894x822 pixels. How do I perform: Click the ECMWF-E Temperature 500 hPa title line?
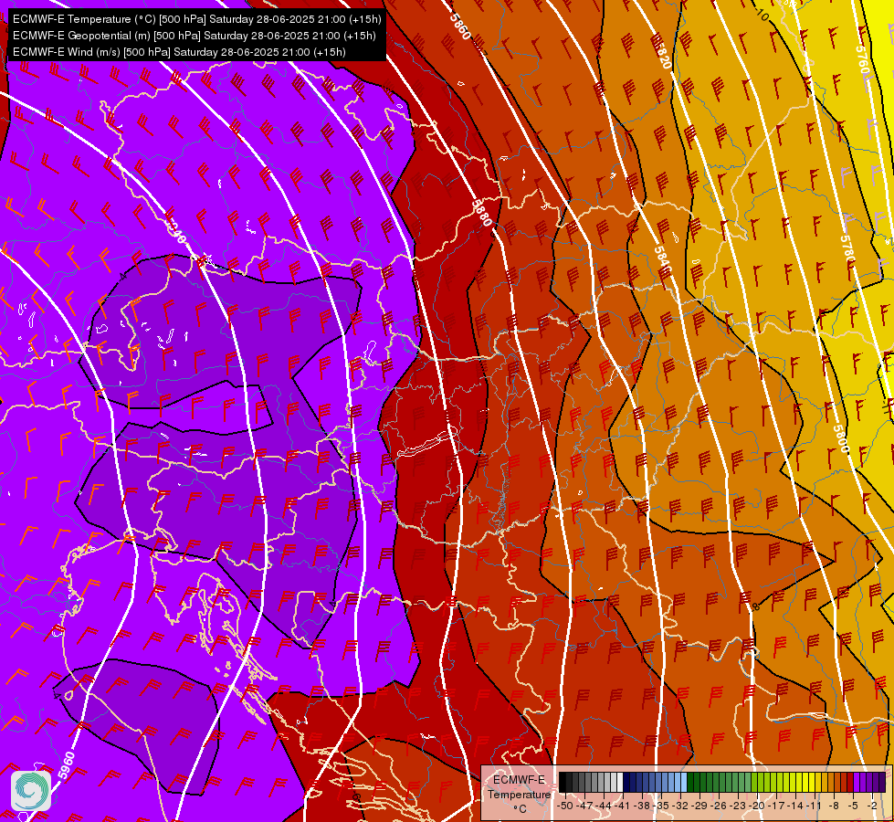point(196,19)
